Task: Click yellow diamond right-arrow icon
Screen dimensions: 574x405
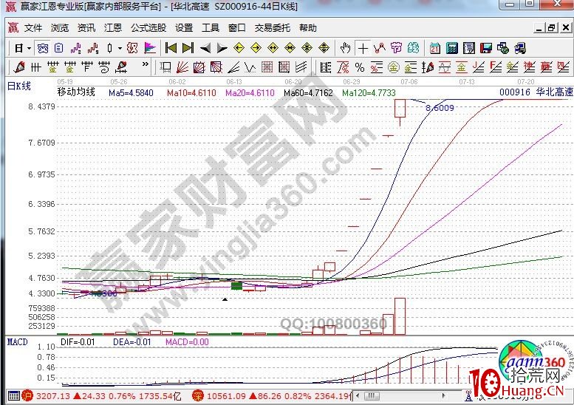Action: click(x=256, y=48)
